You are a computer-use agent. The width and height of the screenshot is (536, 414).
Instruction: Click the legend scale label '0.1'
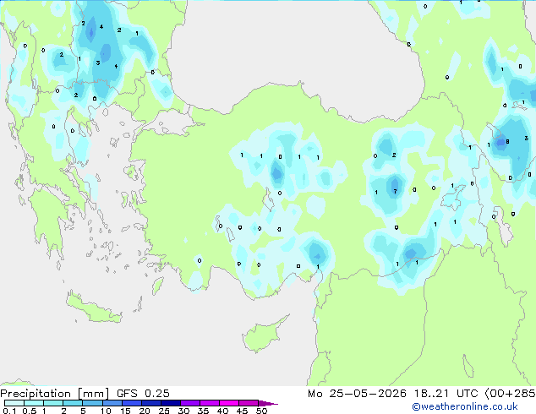tap(9, 411)
